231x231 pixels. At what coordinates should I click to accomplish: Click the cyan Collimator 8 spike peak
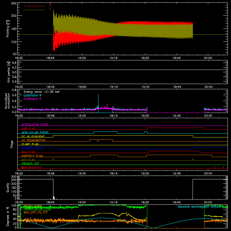(98, 95)
